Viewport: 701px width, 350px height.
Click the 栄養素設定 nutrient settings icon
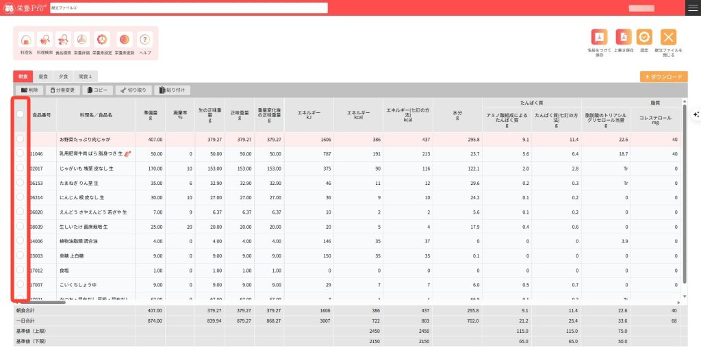pos(101,40)
